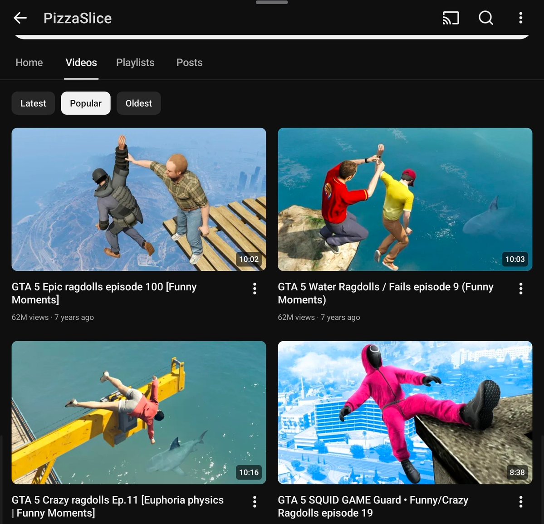Open options for Crazy ragdolls Ep.11
Viewport: 544px width, 524px height.
click(255, 501)
